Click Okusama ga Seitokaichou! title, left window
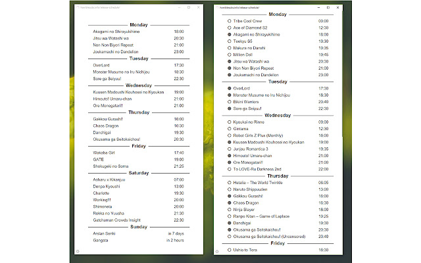This screenshot has width=421, height=263. [x=116, y=139]
